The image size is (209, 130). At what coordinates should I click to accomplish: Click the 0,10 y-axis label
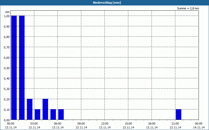point(7,110)
